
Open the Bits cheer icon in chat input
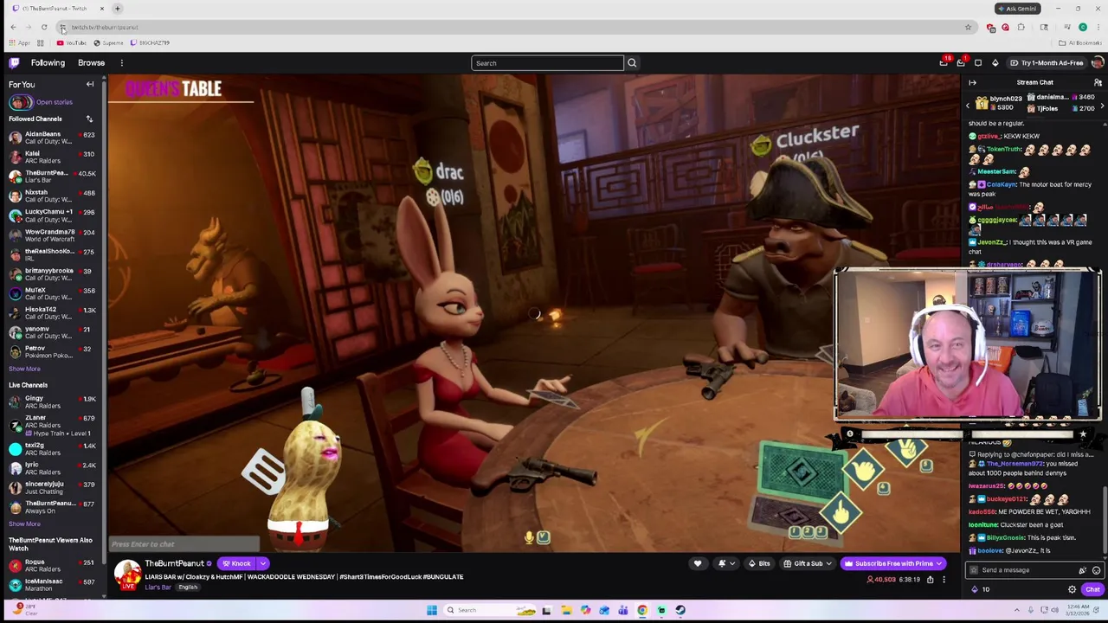1082,570
